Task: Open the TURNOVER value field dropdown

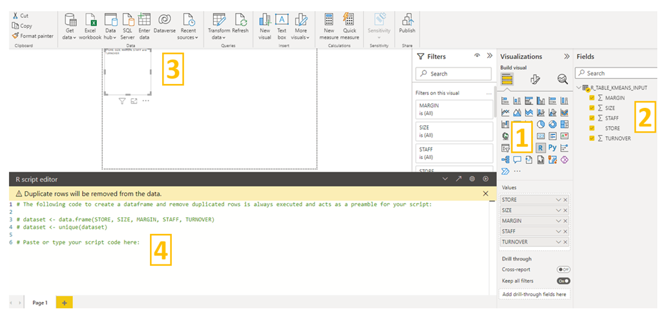Action: coord(558,242)
